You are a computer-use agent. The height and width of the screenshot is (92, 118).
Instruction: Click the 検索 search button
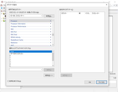(x=49, y=70)
